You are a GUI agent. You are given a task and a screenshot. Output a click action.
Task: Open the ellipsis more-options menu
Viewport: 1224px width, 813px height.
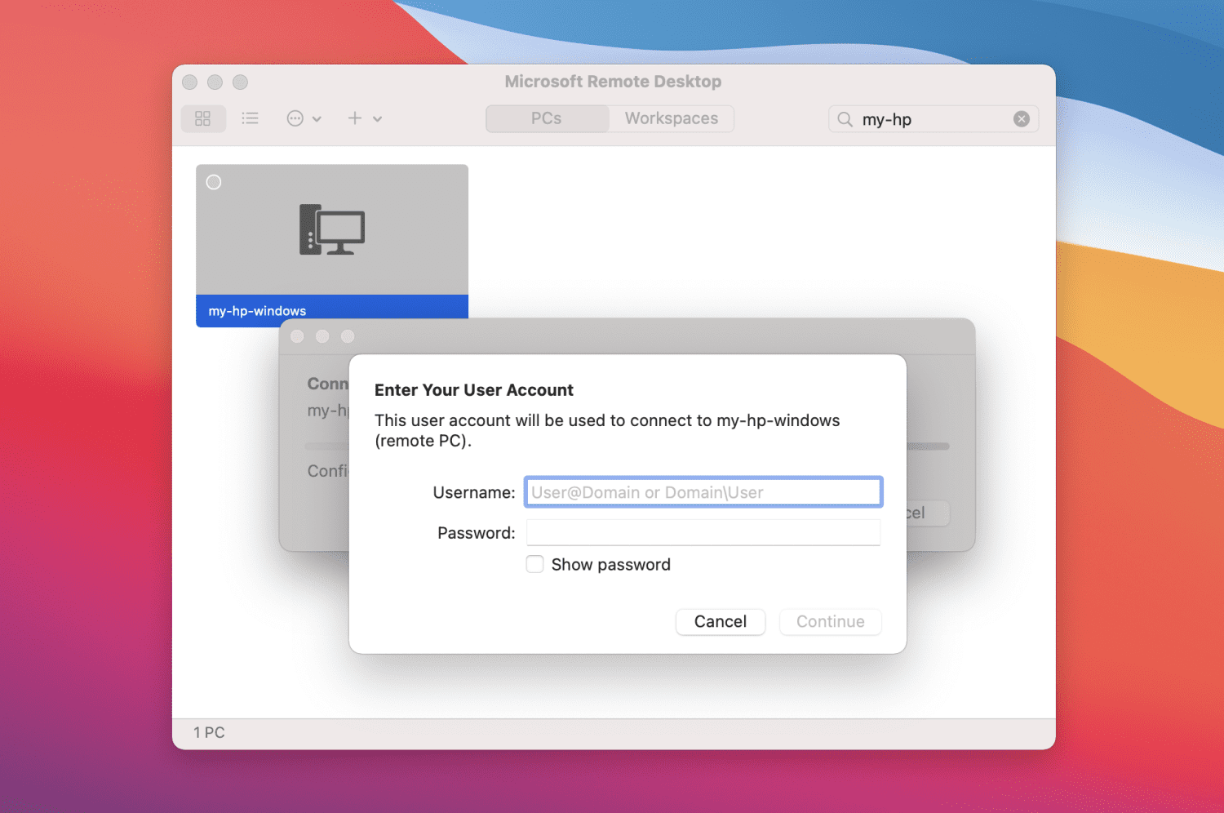304,118
